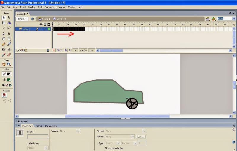Select the Selection arrow tool
Screen dimensions: 237x151
pos(4,18)
